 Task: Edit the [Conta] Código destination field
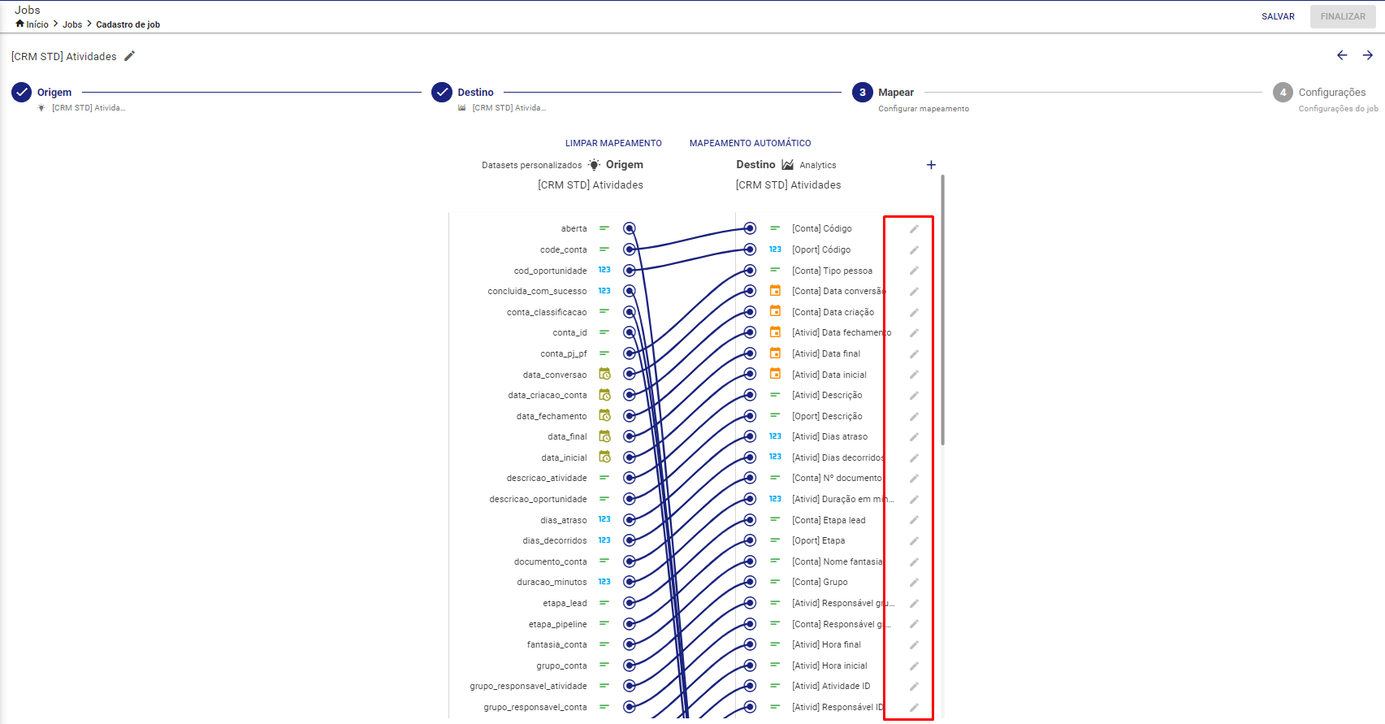pyautogui.click(x=914, y=229)
